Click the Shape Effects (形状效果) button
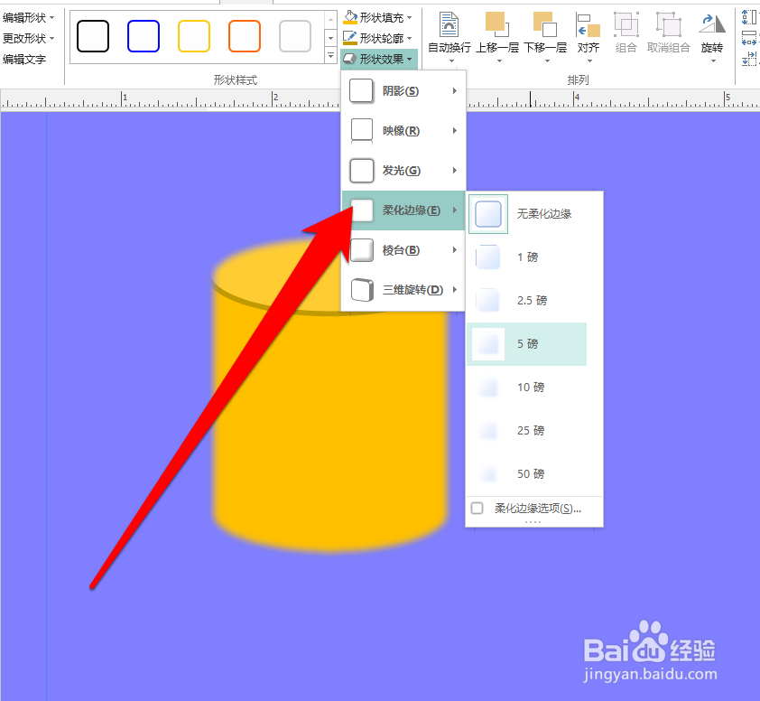 [378, 60]
